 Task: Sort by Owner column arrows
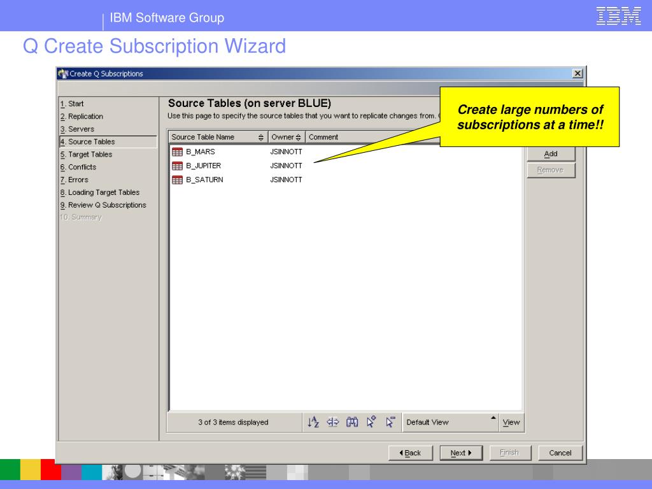(x=298, y=138)
